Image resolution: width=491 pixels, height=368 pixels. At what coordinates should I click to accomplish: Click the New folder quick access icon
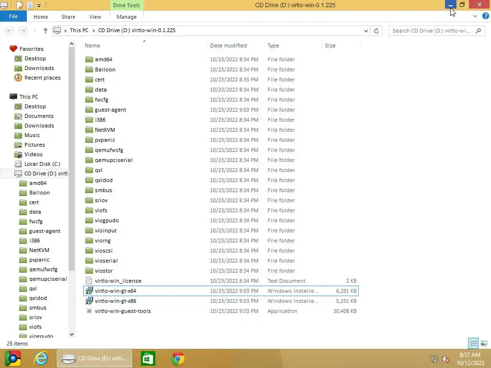point(30,5)
